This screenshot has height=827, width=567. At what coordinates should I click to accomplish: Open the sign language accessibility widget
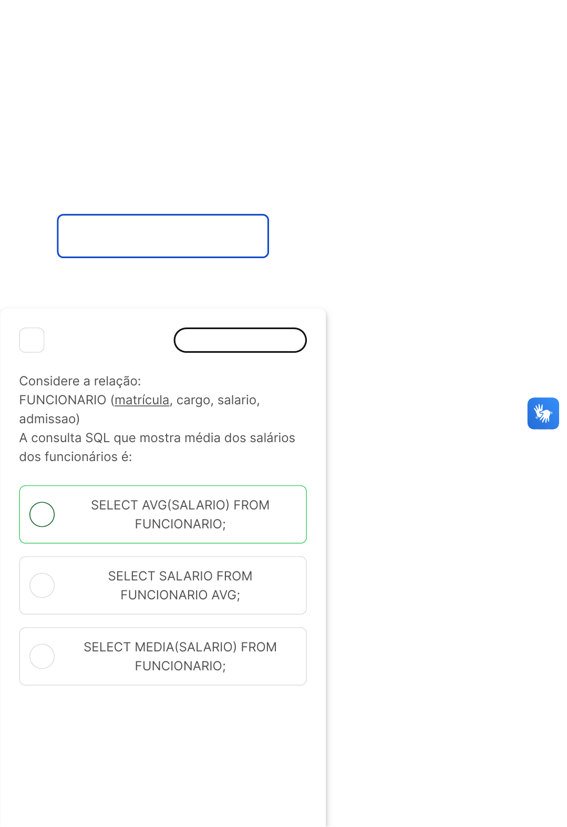(x=543, y=413)
